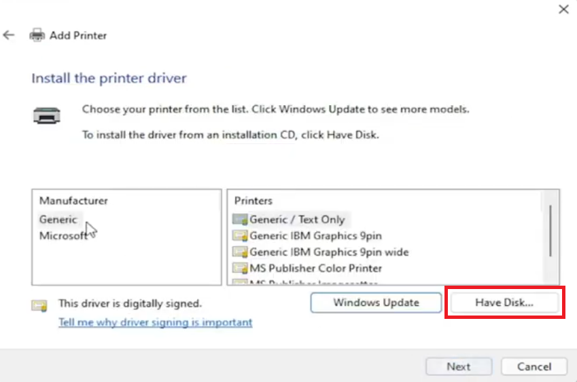Select the Generic IBM Graphics 9pin printer
This screenshot has height=382, width=577.
(x=315, y=236)
